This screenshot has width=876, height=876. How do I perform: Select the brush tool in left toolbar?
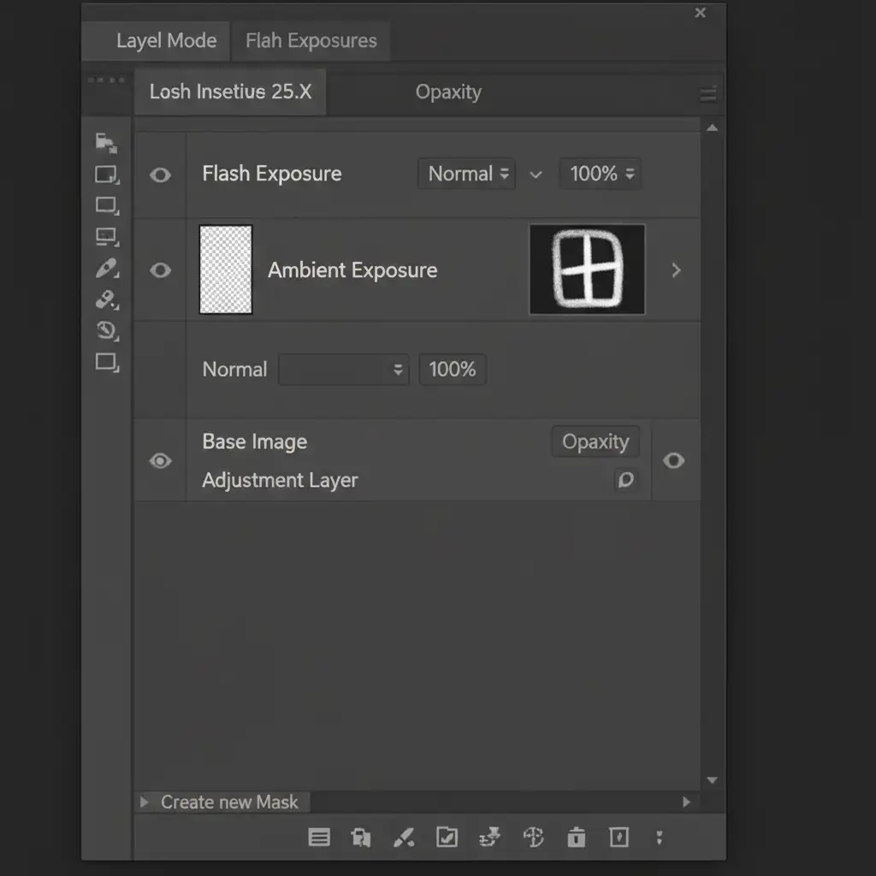point(106,269)
